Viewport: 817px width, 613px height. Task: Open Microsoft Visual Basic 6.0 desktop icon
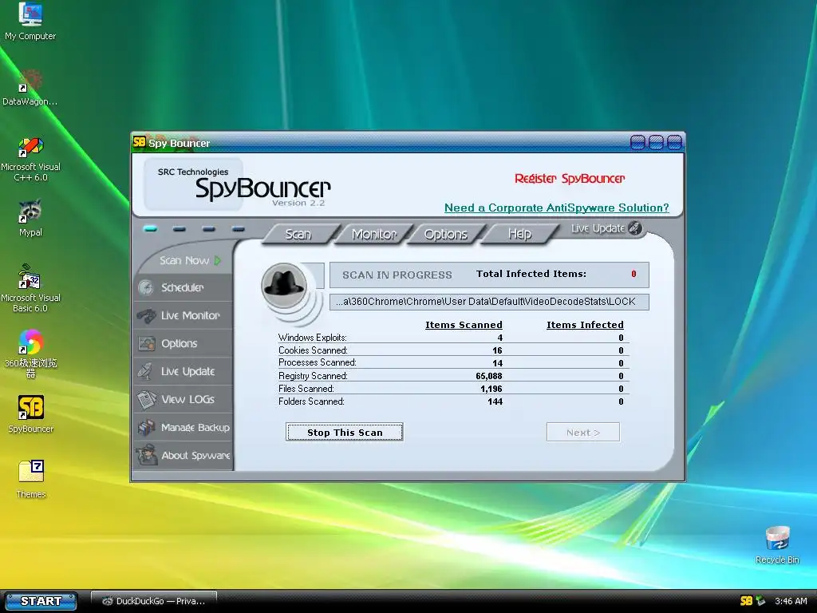[30, 288]
